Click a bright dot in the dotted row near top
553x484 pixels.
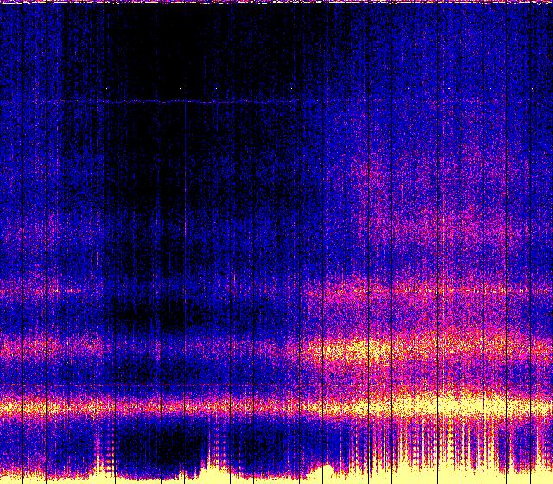pyautogui.click(x=181, y=88)
